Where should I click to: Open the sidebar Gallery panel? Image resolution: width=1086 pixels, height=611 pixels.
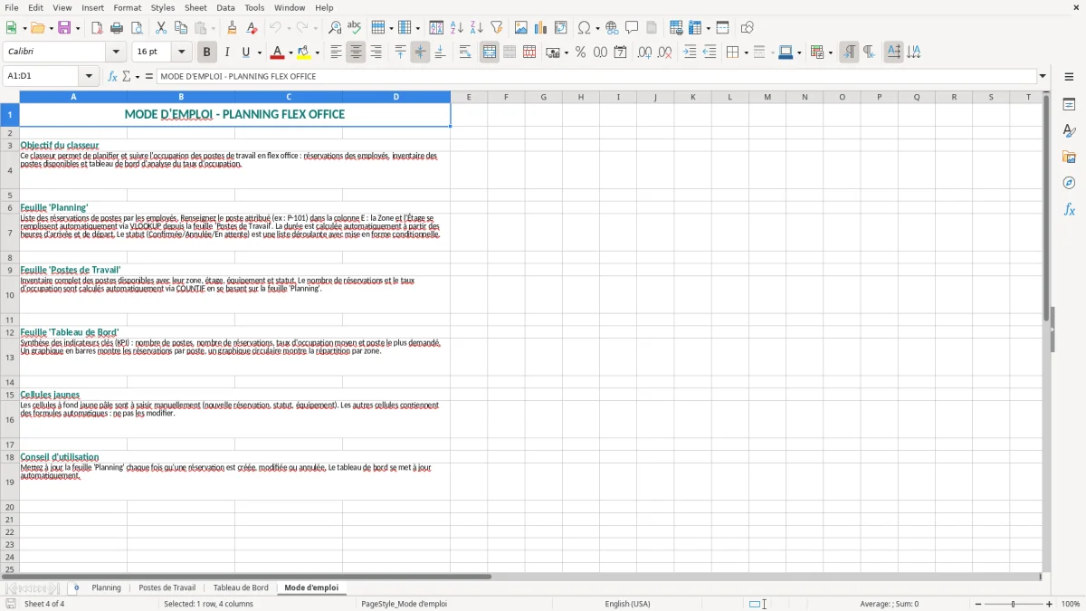coord(1069,157)
